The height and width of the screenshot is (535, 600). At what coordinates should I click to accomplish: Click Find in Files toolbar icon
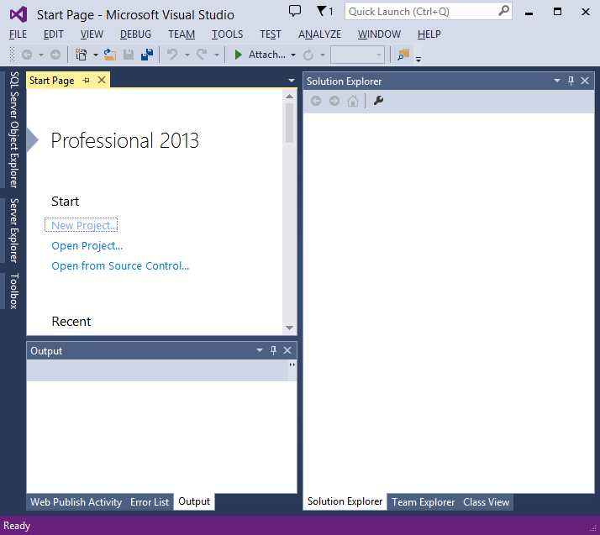[403, 55]
